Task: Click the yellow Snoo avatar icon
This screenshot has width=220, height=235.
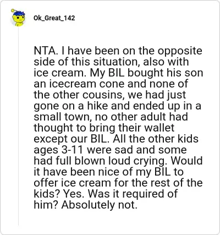Action: 18,18
